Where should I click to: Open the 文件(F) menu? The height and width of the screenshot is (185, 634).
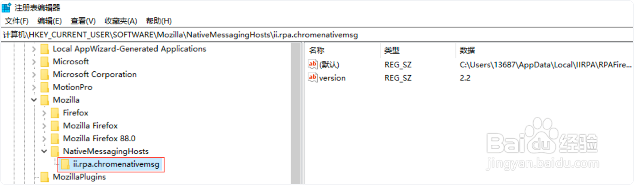[x=16, y=21]
